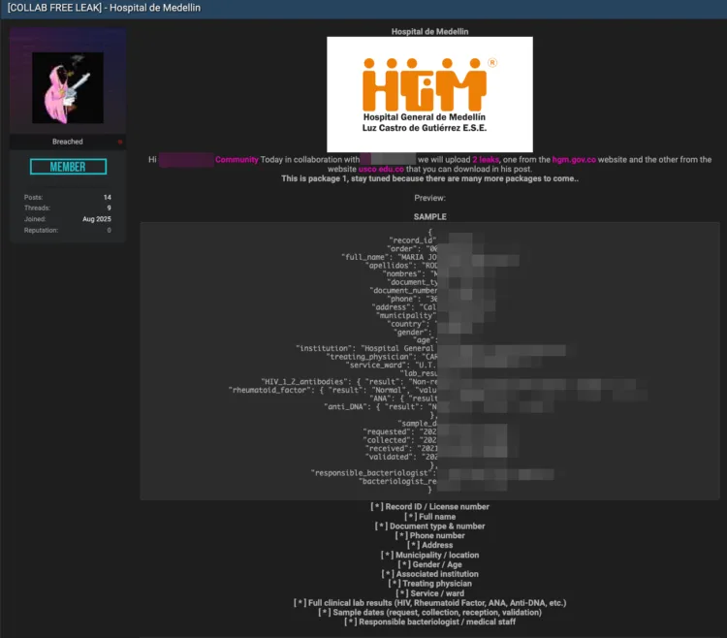Open the hgm.gov.co link

coord(574,159)
